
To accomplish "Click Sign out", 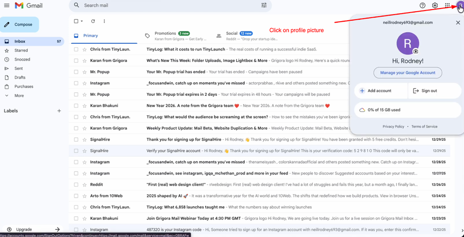I will tap(434, 91).
